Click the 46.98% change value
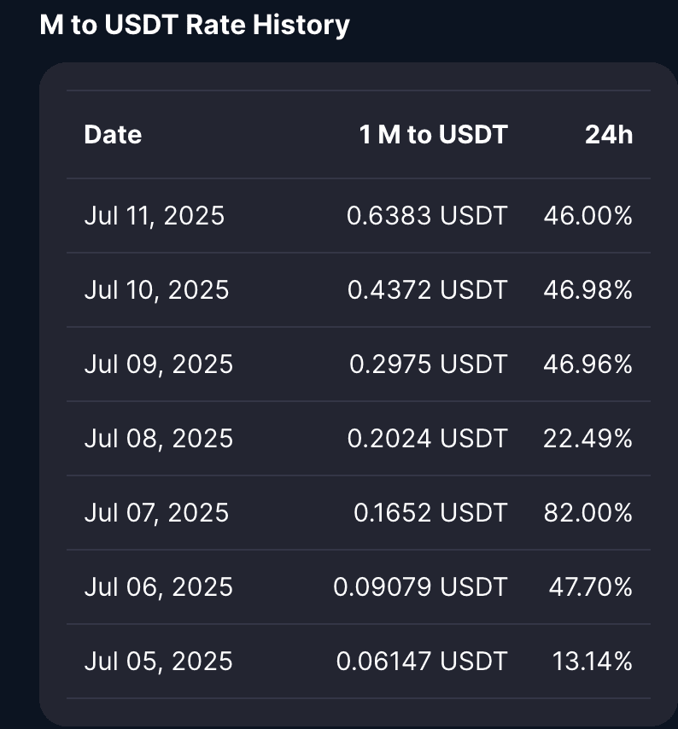Viewport: 678px width, 729px height. point(587,290)
